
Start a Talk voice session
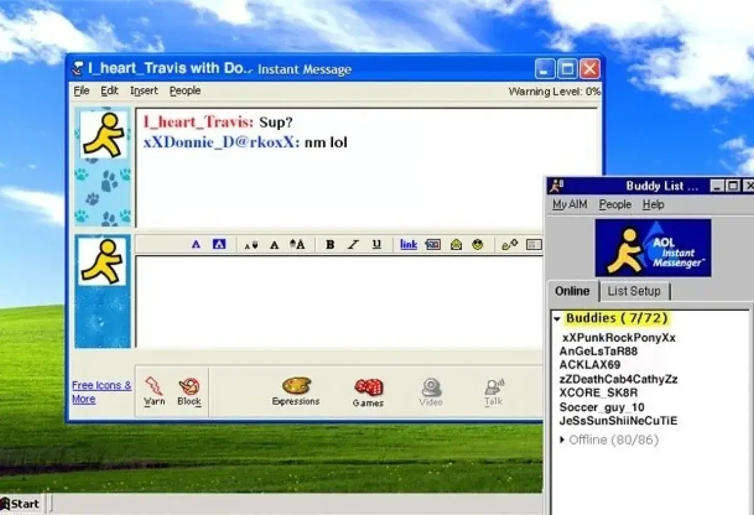[493, 389]
